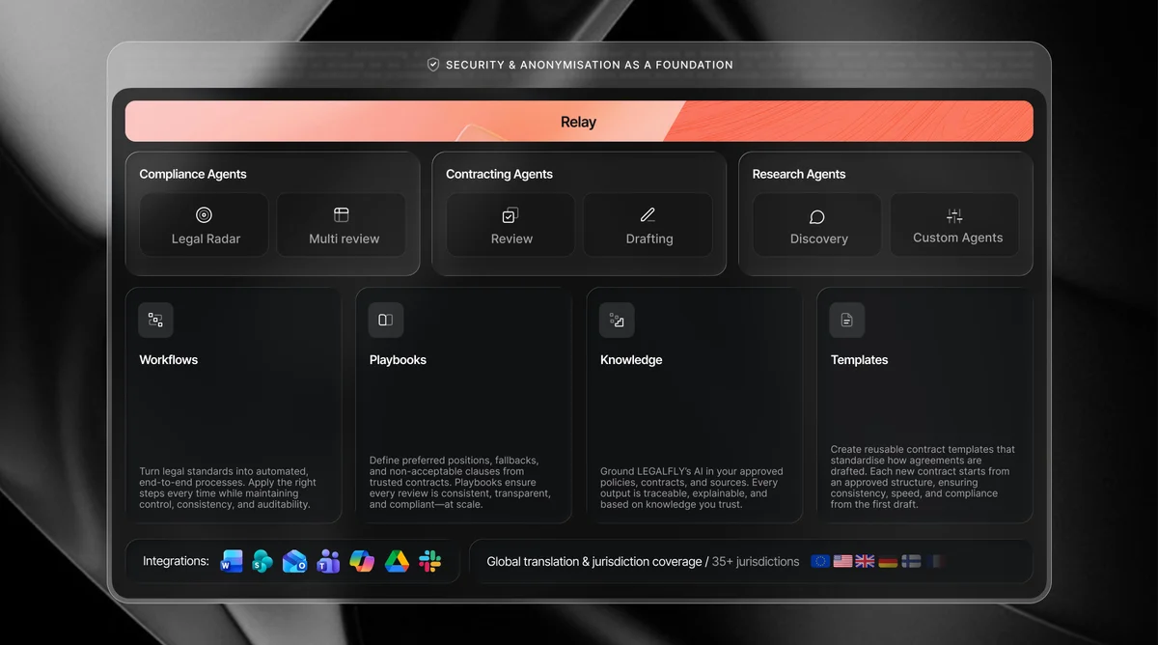Viewport: 1158px width, 645px height.
Task: Click the Slack integration icon
Action: [430, 561]
